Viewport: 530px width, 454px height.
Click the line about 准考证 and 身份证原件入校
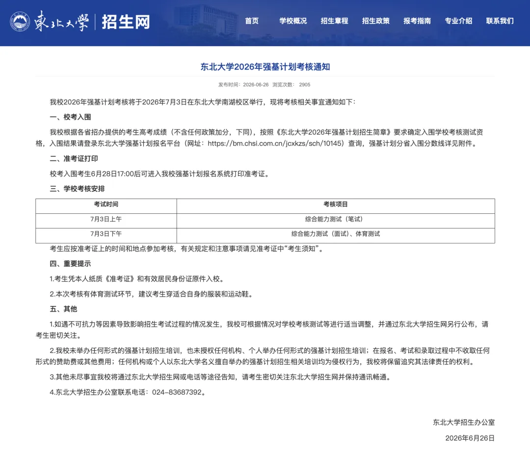pyautogui.click(x=137, y=279)
